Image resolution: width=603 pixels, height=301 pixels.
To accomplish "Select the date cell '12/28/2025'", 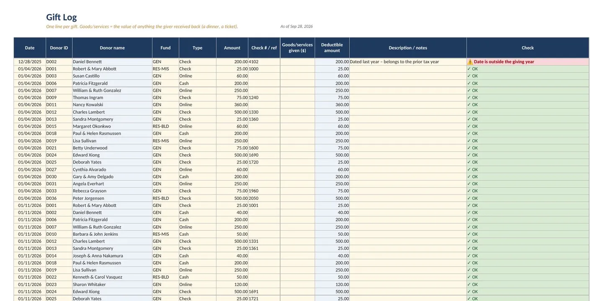I will point(30,61).
